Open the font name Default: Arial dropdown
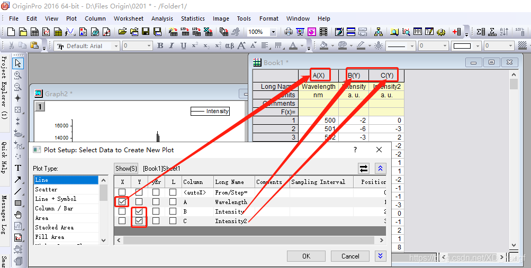 116,46
